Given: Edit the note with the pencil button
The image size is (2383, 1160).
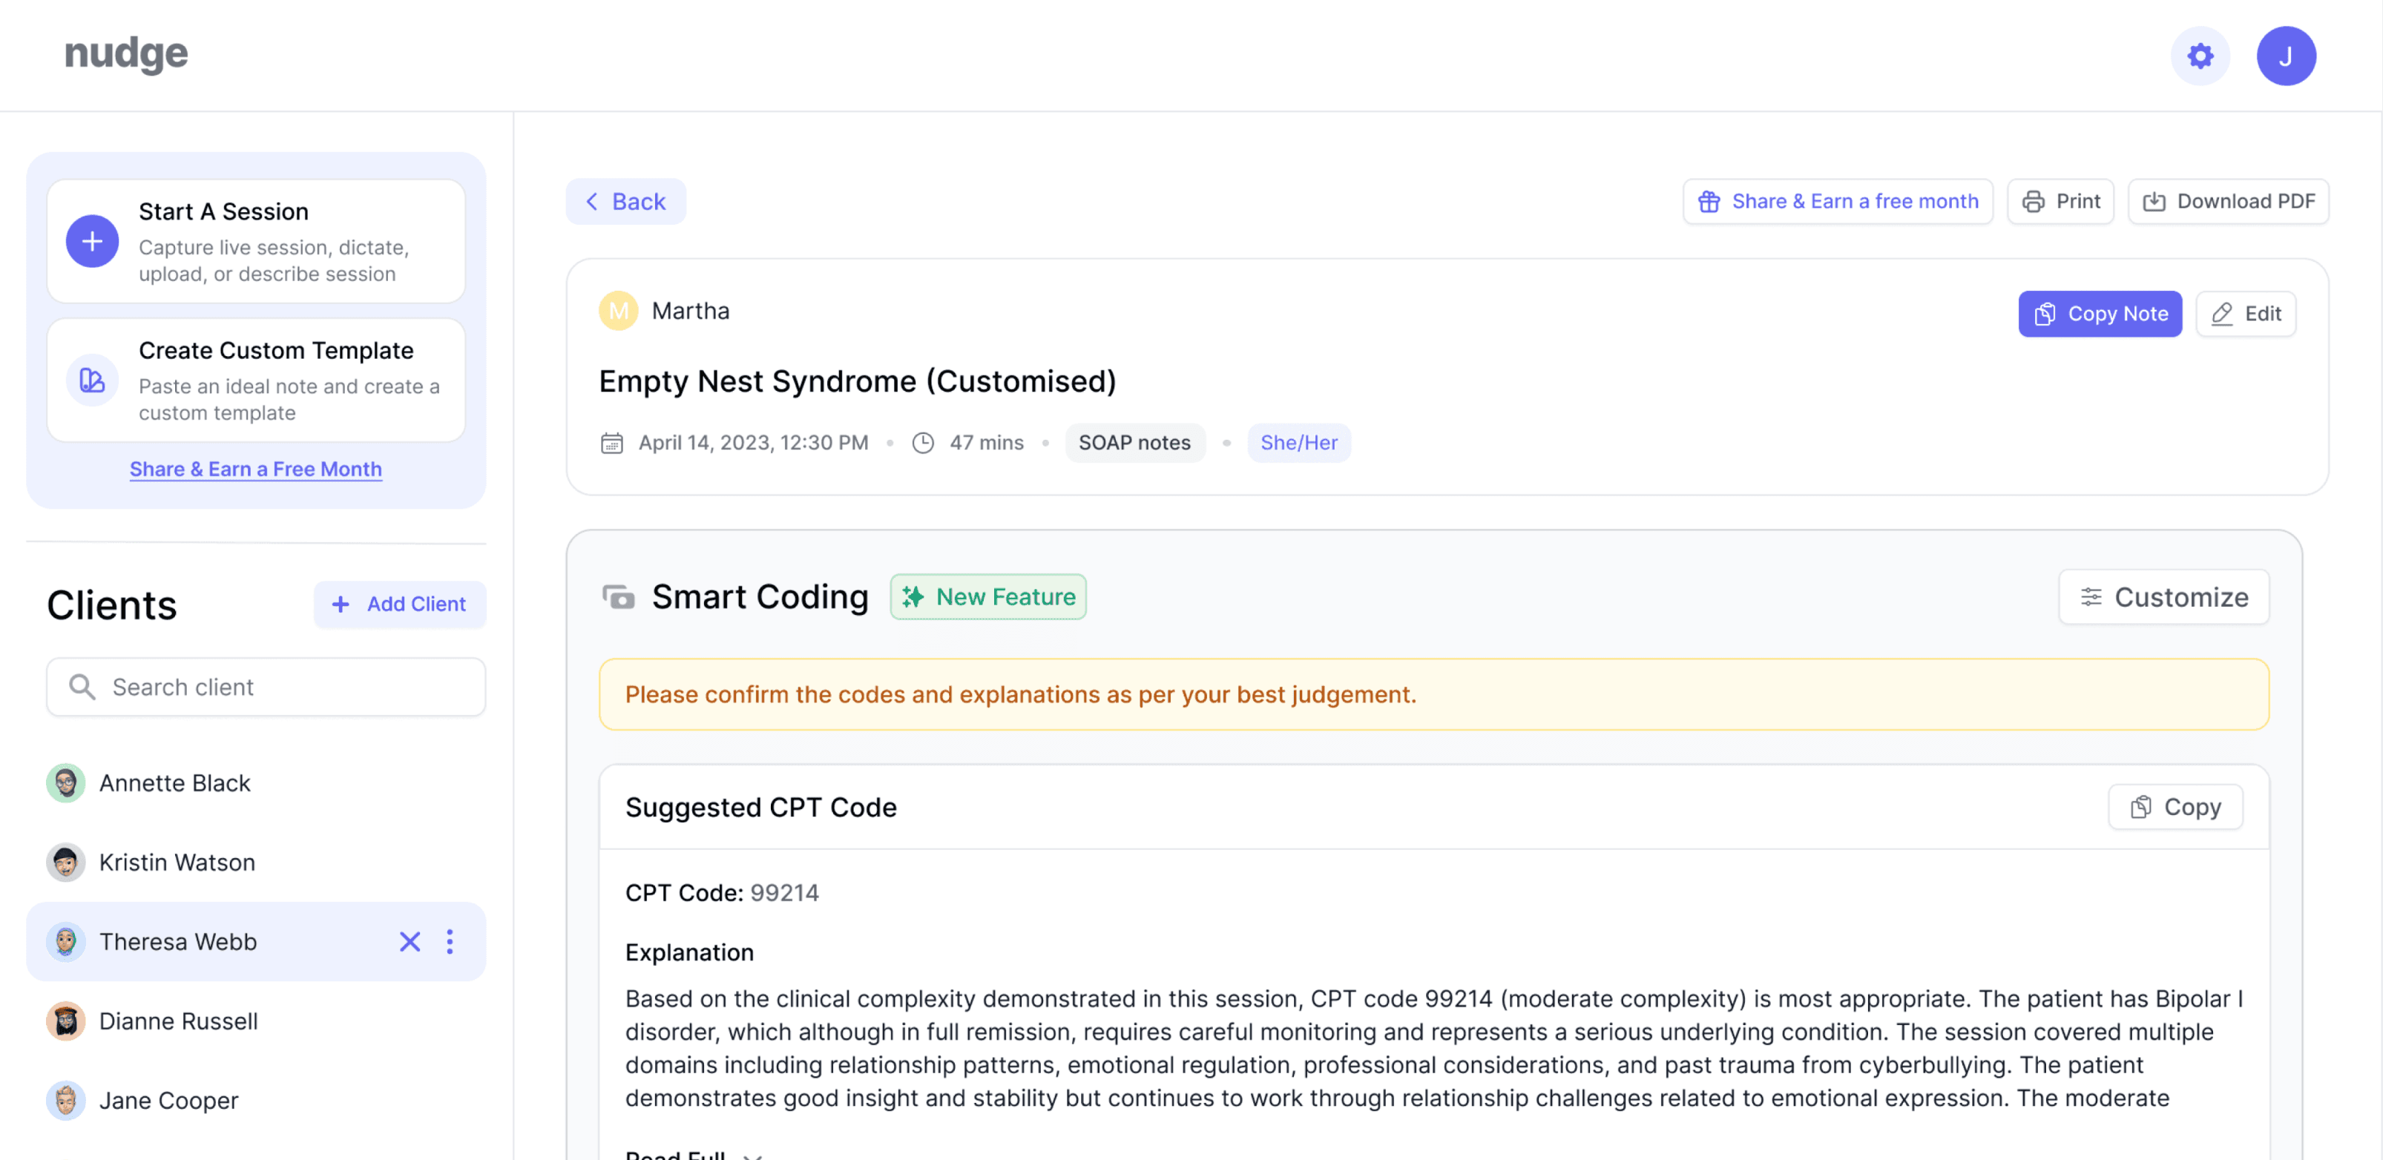Looking at the screenshot, I should tap(2245, 314).
